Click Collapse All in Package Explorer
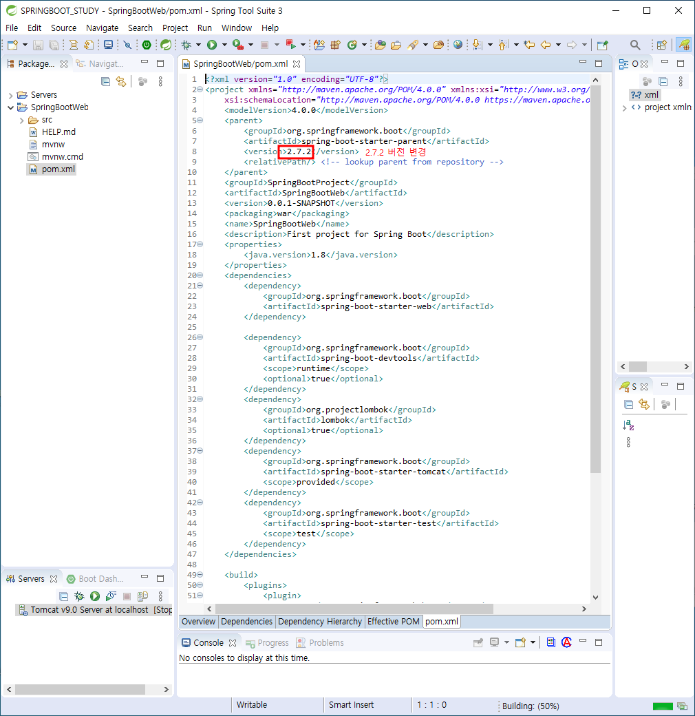The height and width of the screenshot is (716, 695). click(106, 82)
